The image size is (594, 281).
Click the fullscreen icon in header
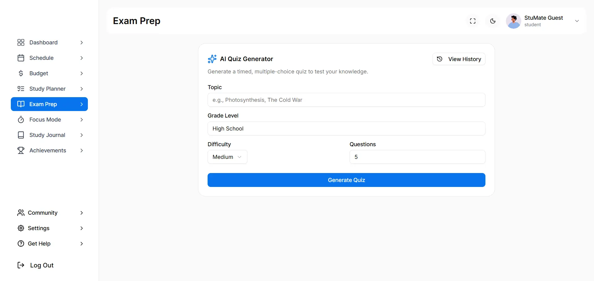pyautogui.click(x=472, y=21)
